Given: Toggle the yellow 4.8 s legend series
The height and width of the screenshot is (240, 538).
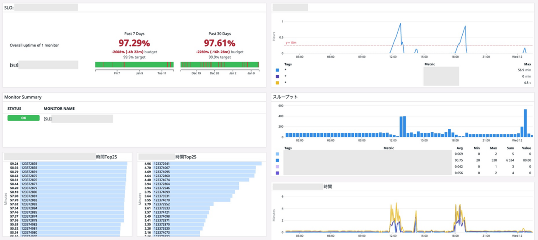Looking at the screenshot, I should click(277, 83).
